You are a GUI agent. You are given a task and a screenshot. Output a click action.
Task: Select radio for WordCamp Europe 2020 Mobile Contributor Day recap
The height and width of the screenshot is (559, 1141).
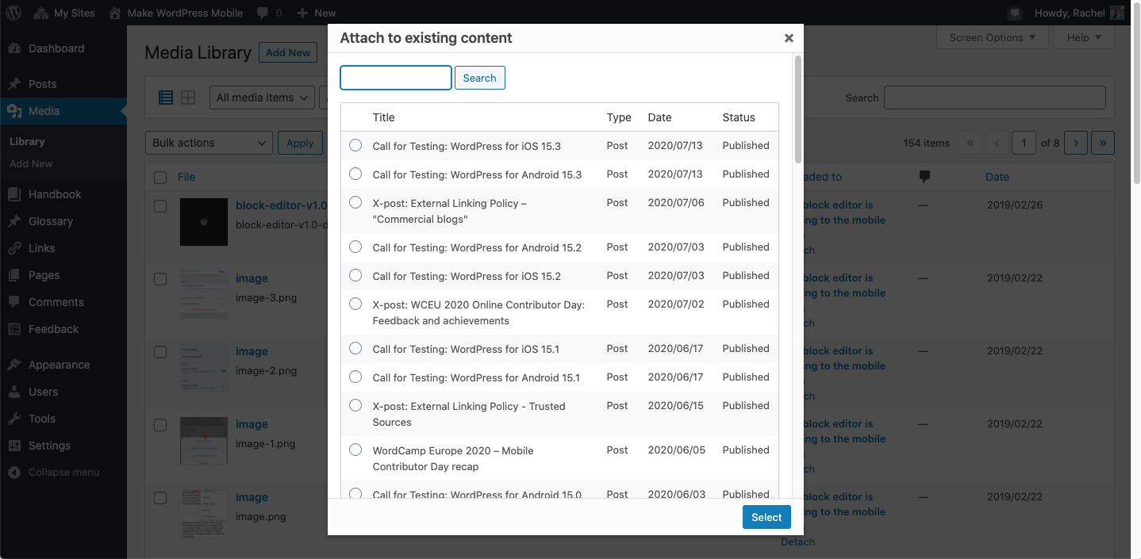355,450
